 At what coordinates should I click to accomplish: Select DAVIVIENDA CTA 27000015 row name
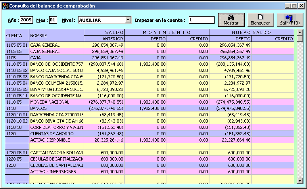pos(57,115)
